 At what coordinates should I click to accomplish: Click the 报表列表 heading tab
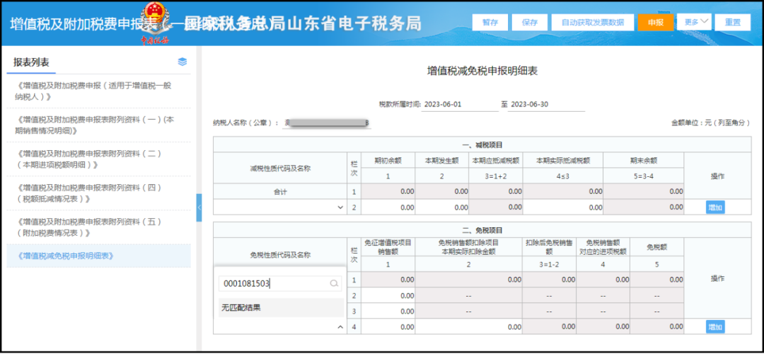click(32, 62)
